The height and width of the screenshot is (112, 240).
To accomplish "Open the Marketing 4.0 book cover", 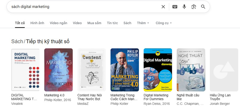I will pos(58,70).
